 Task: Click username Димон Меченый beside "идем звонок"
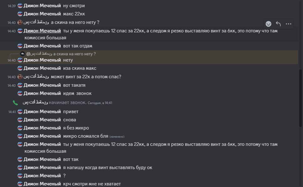tap(42, 93)
